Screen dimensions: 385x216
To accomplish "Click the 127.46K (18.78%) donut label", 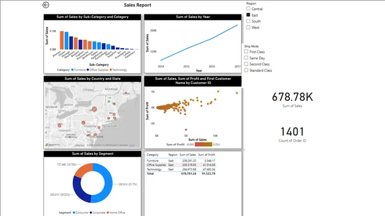I will coord(67,164).
